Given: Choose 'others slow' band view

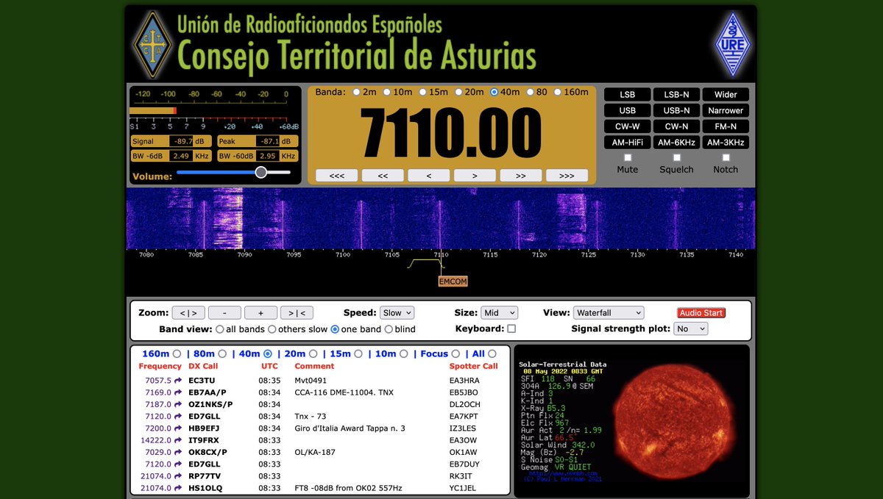Looking at the screenshot, I should tap(272, 329).
